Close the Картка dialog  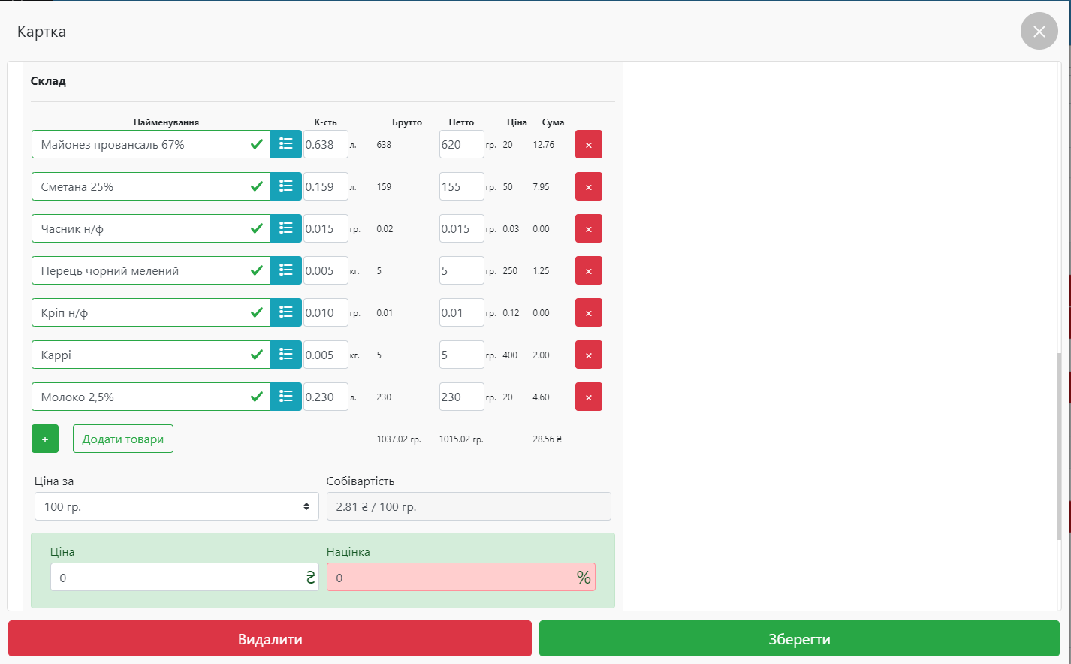pyautogui.click(x=1039, y=32)
